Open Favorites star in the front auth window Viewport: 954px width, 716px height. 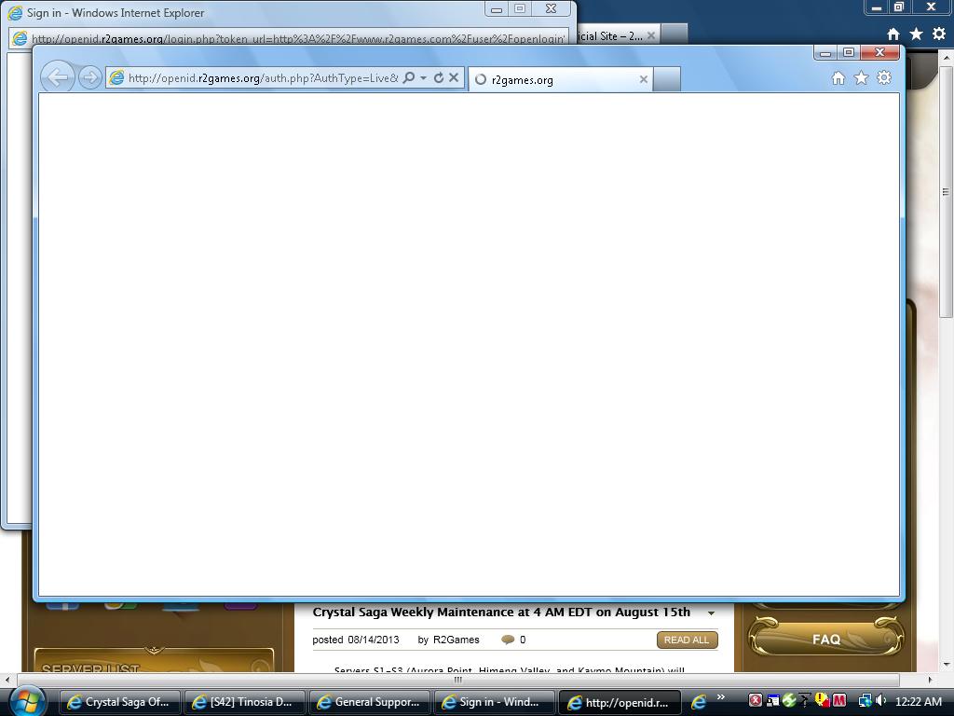[861, 78]
